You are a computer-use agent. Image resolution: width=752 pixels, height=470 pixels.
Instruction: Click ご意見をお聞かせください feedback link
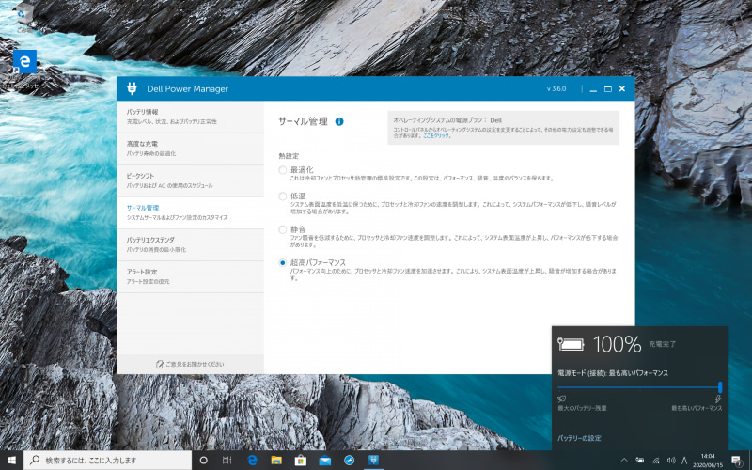point(195,364)
